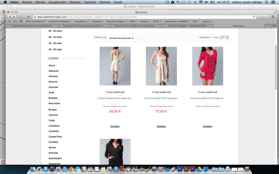279x174 pixels.
Task: Open Detalles under the pink dress product
Action: 207,126
